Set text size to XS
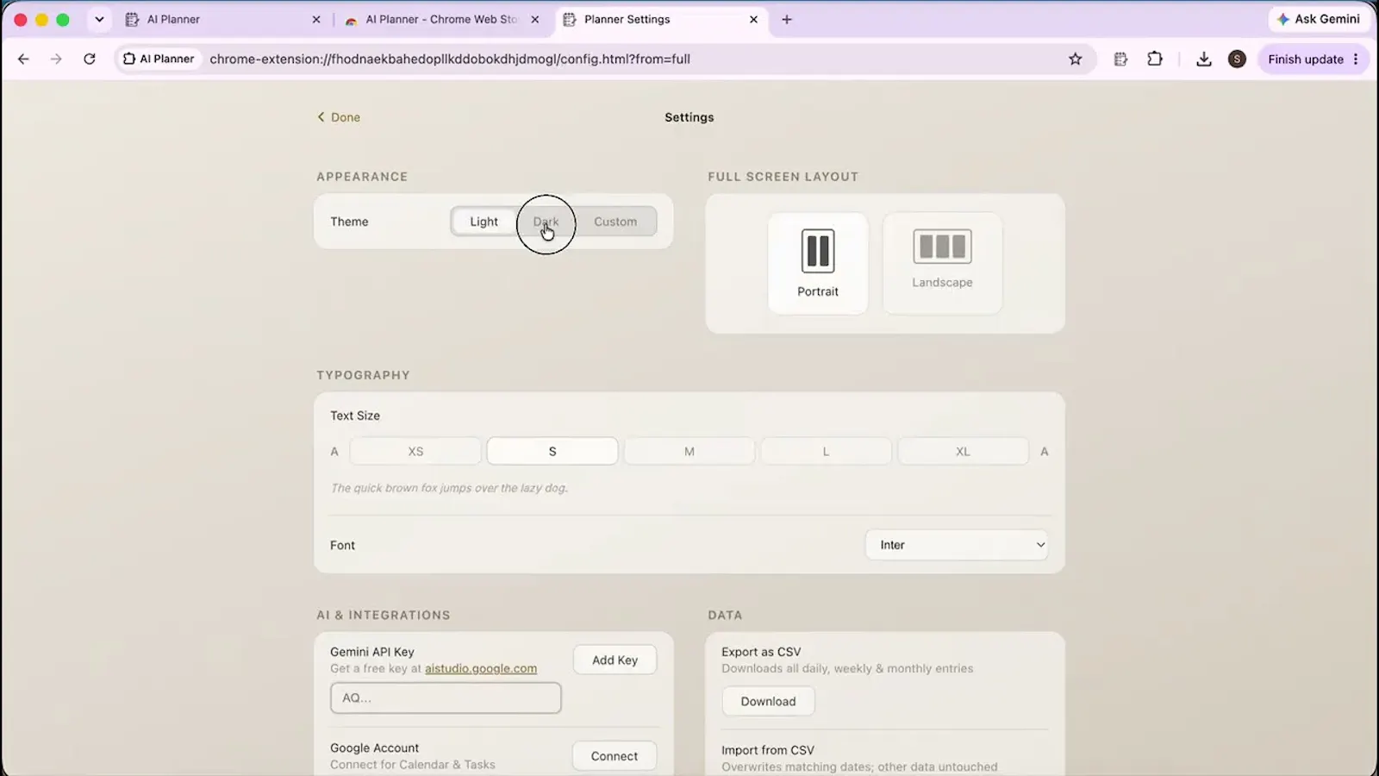The height and width of the screenshot is (776, 1379). pyautogui.click(x=415, y=451)
